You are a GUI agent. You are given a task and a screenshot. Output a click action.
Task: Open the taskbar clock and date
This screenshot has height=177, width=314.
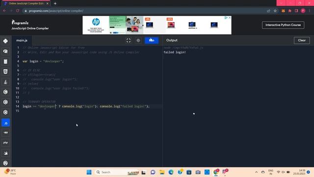299,172
